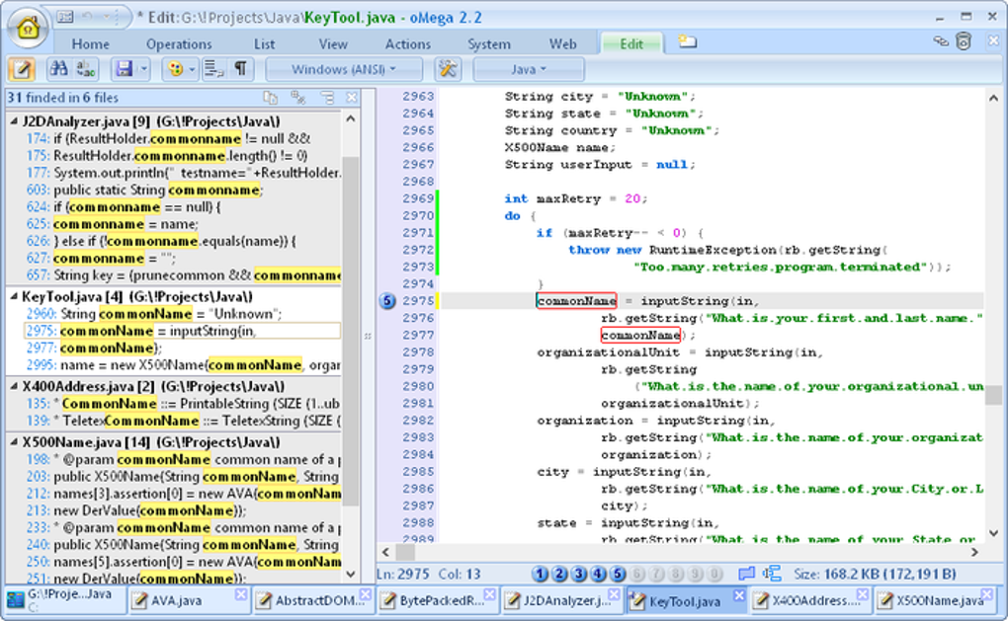Open the Java syntax language dropdown
The height and width of the screenshot is (621, 1008).
pyautogui.click(x=529, y=69)
